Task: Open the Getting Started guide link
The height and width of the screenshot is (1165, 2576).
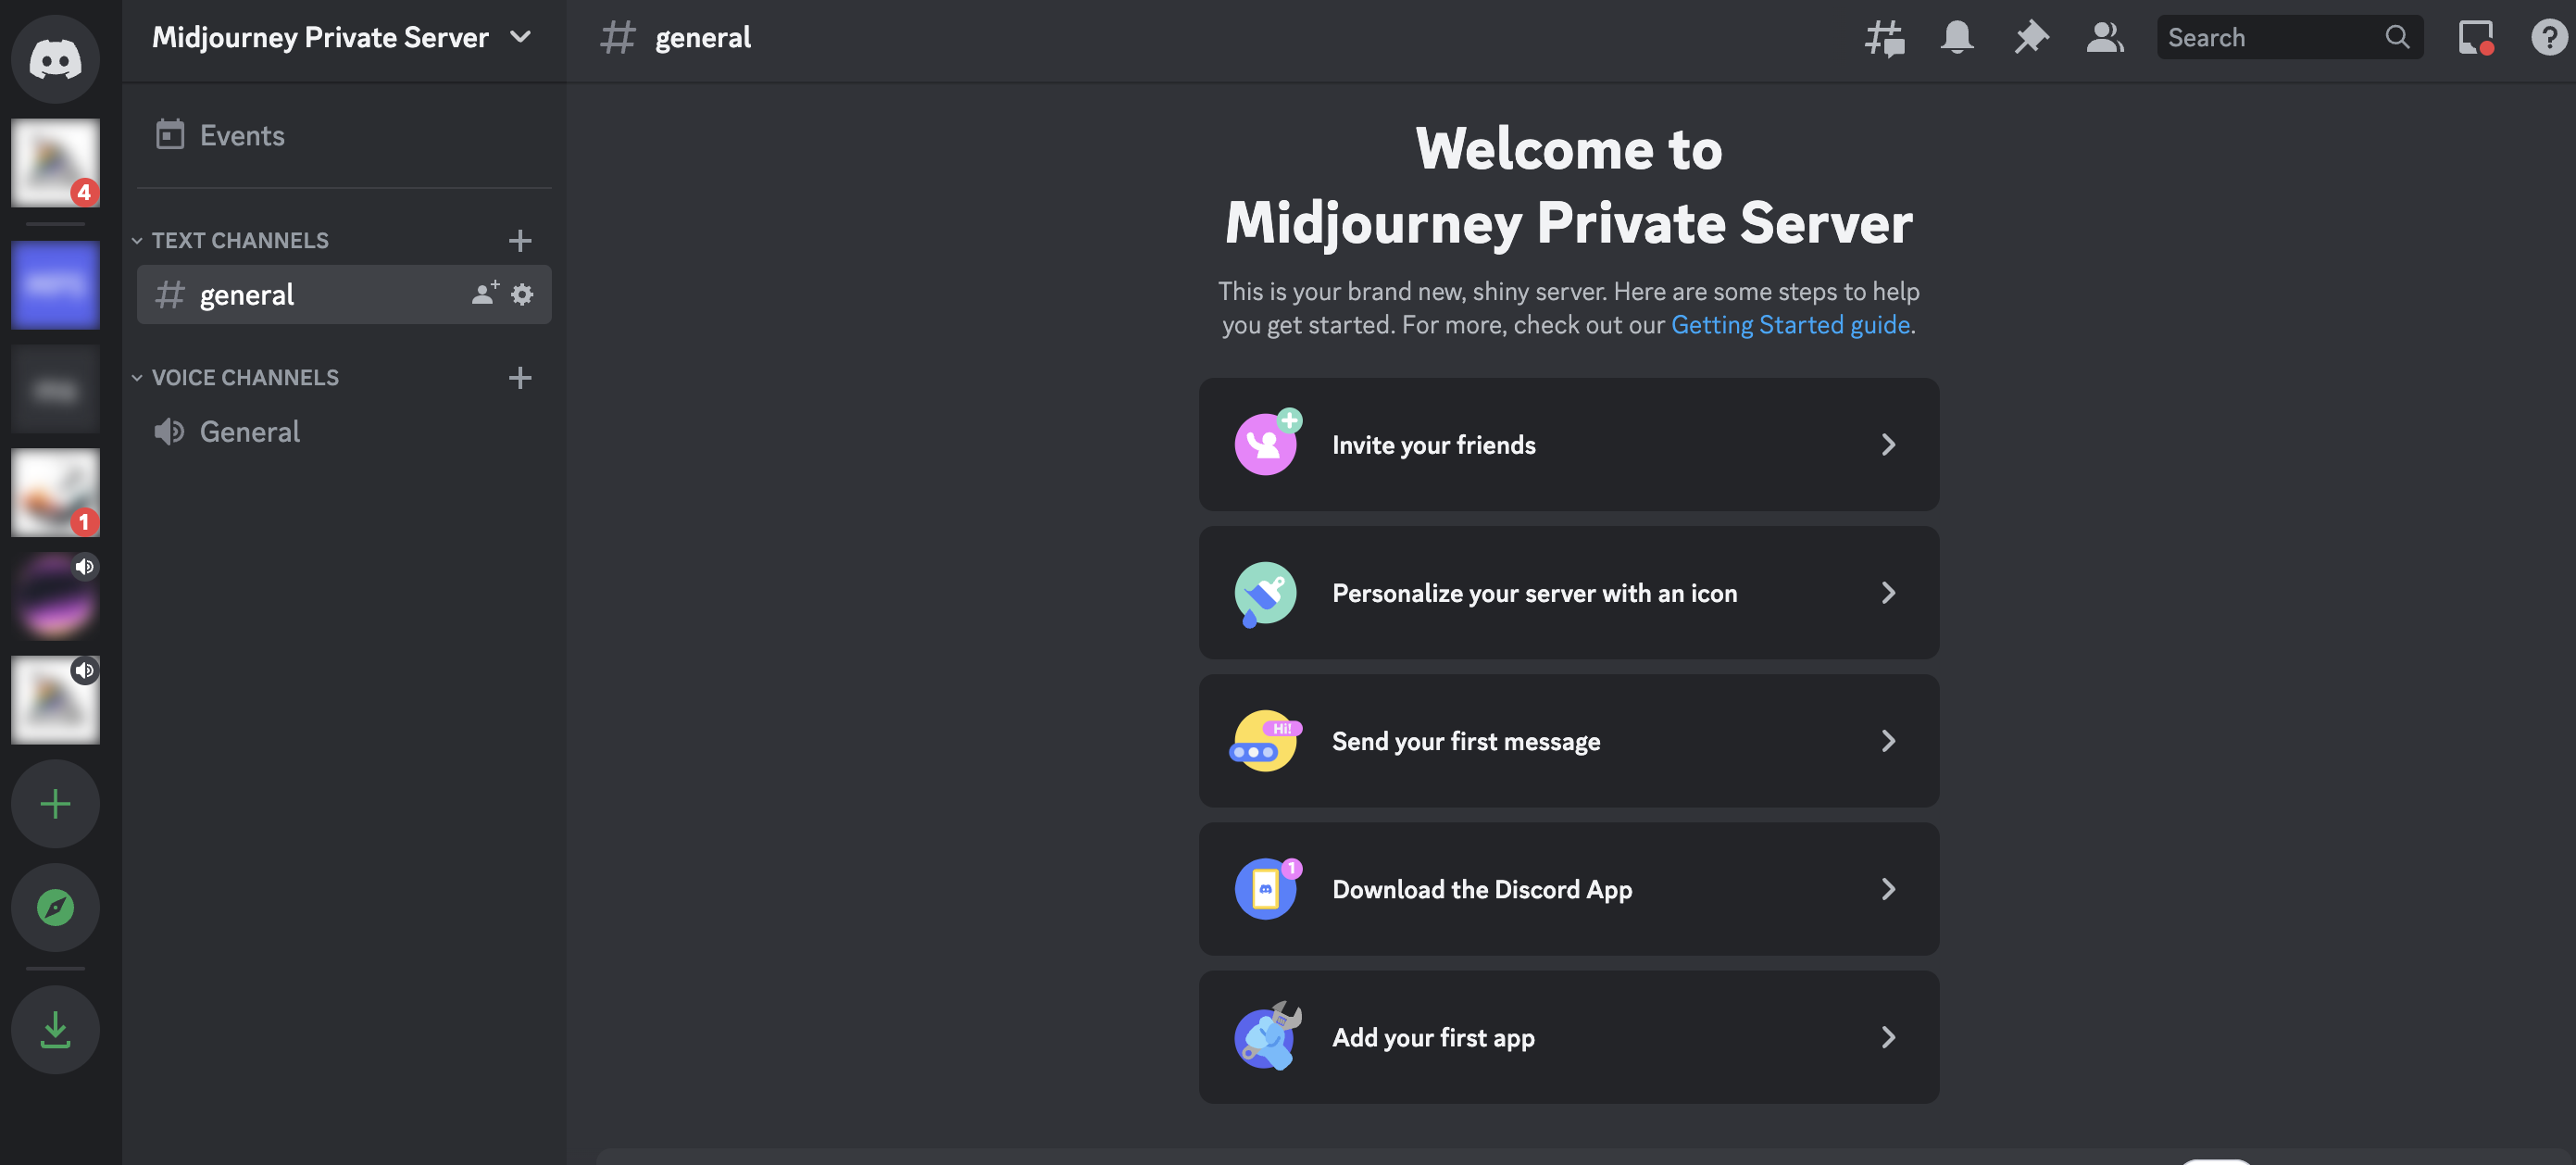Action: (x=1790, y=324)
